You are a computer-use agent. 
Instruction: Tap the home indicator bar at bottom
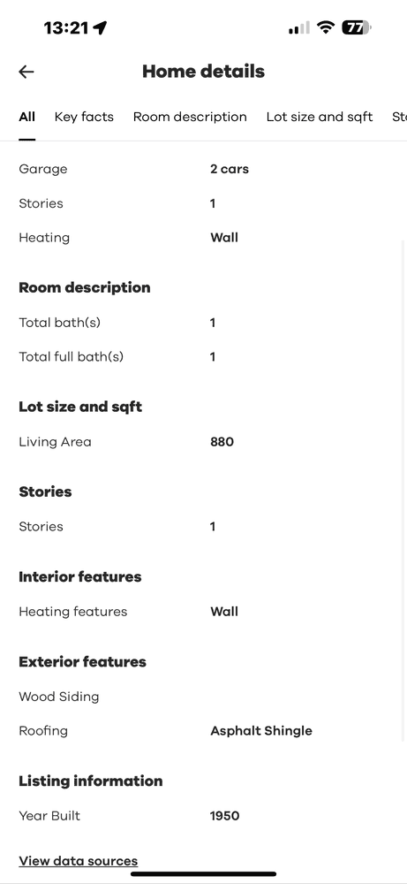[203, 874]
